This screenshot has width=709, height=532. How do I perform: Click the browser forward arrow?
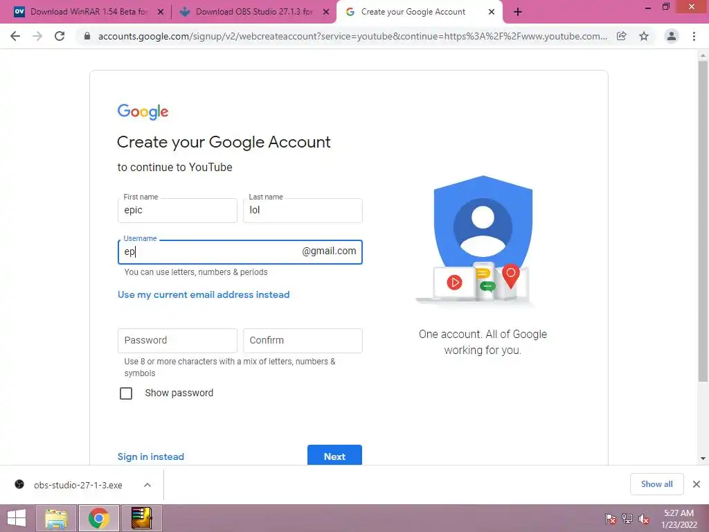[x=37, y=36]
